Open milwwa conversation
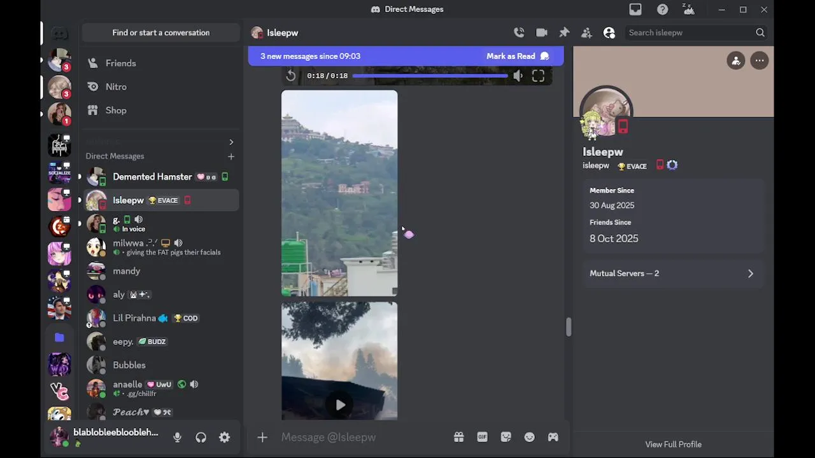Viewport: 815px width, 458px height. coord(160,247)
